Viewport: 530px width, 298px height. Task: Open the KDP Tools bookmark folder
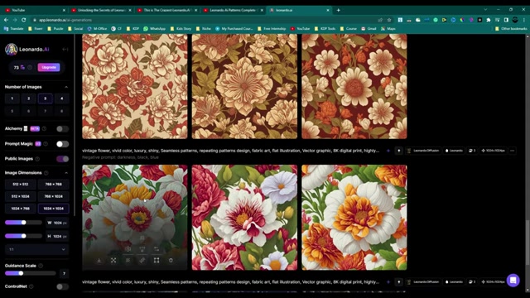point(325,29)
